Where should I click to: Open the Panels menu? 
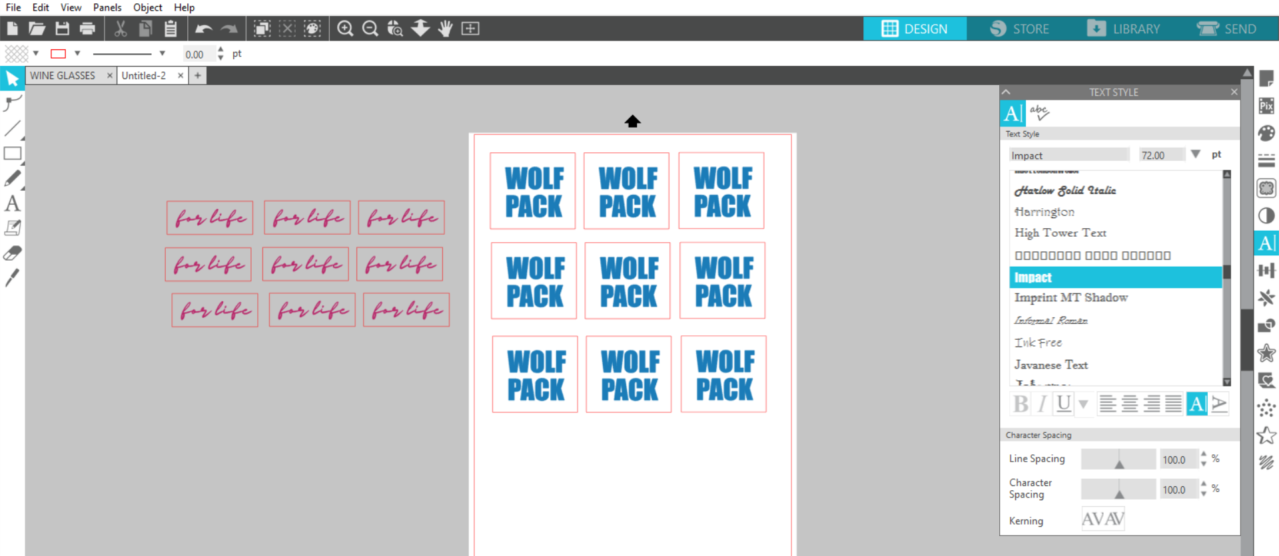click(x=107, y=7)
